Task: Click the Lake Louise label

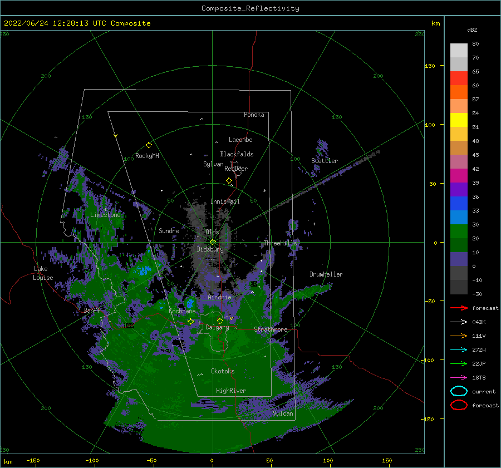Action: point(43,273)
